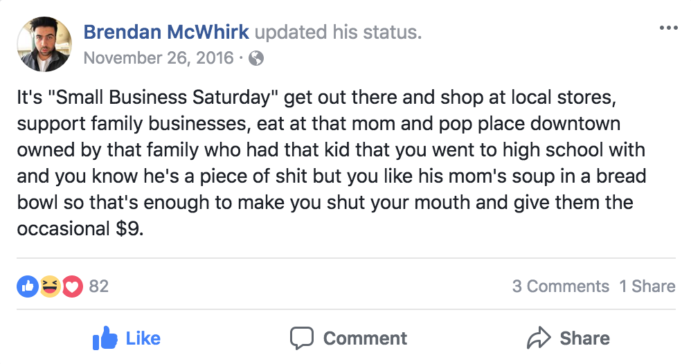
Task: Click the Share button label
Action: pyautogui.click(x=585, y=338)
